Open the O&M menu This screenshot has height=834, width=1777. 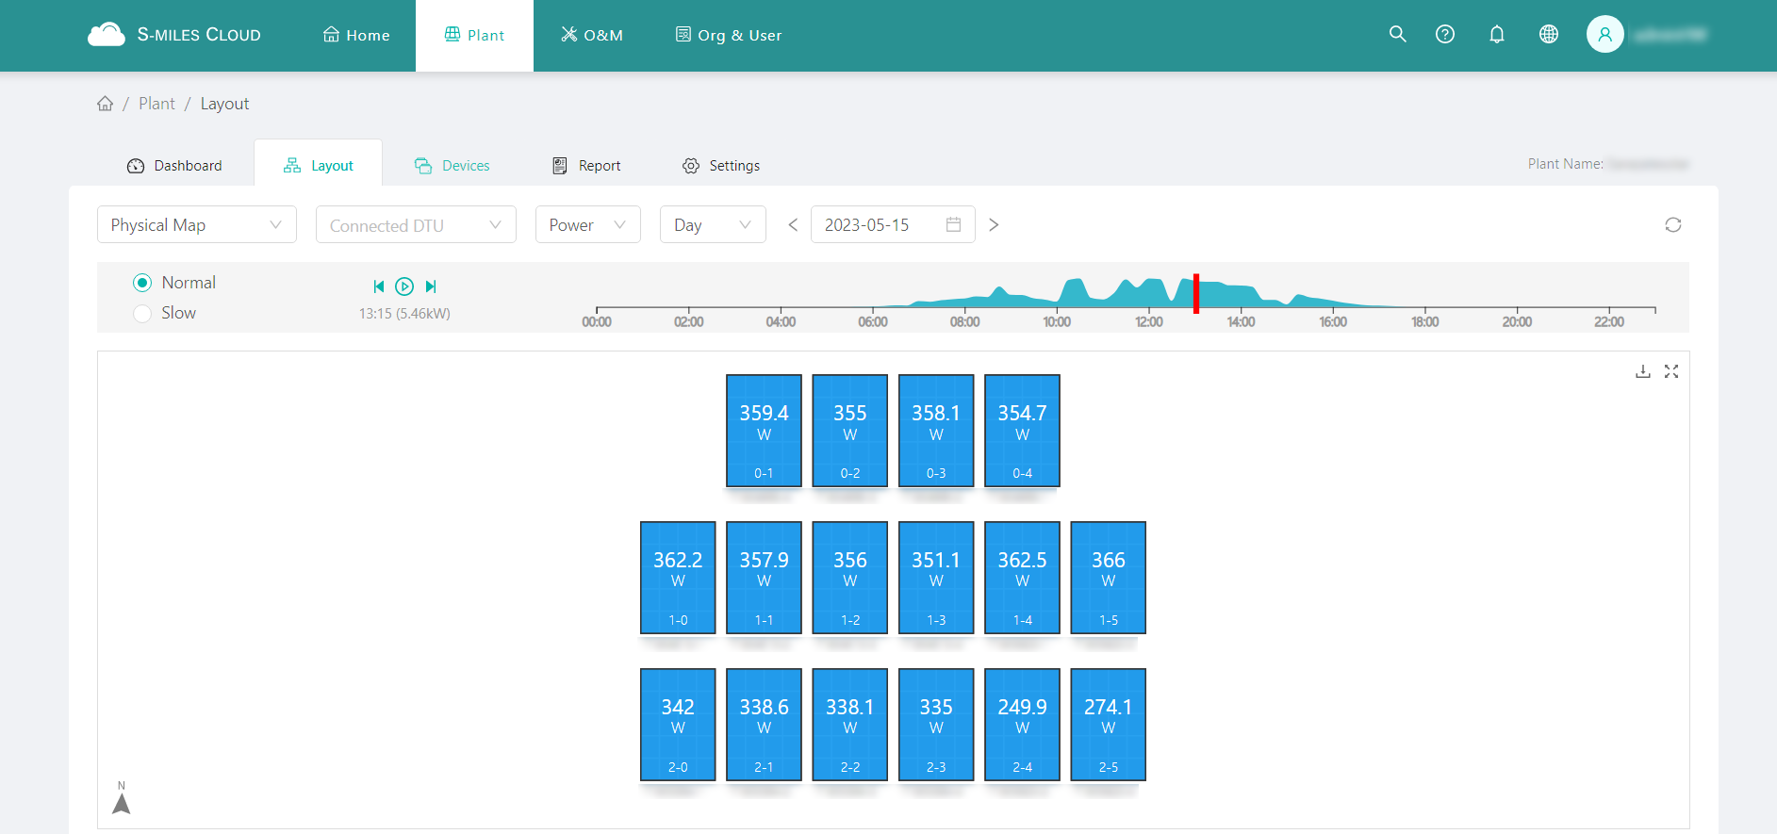pyautogui.click(x=592, y=36)
